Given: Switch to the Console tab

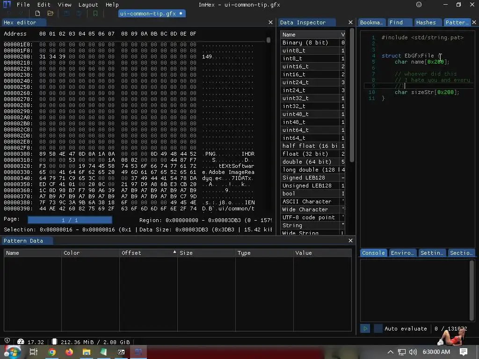Looking at the screenshot, I should coord(373,253).
